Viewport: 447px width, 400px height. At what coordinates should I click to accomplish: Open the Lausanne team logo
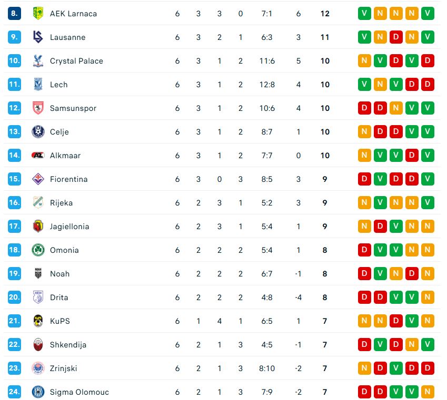[x=38, y=37]
